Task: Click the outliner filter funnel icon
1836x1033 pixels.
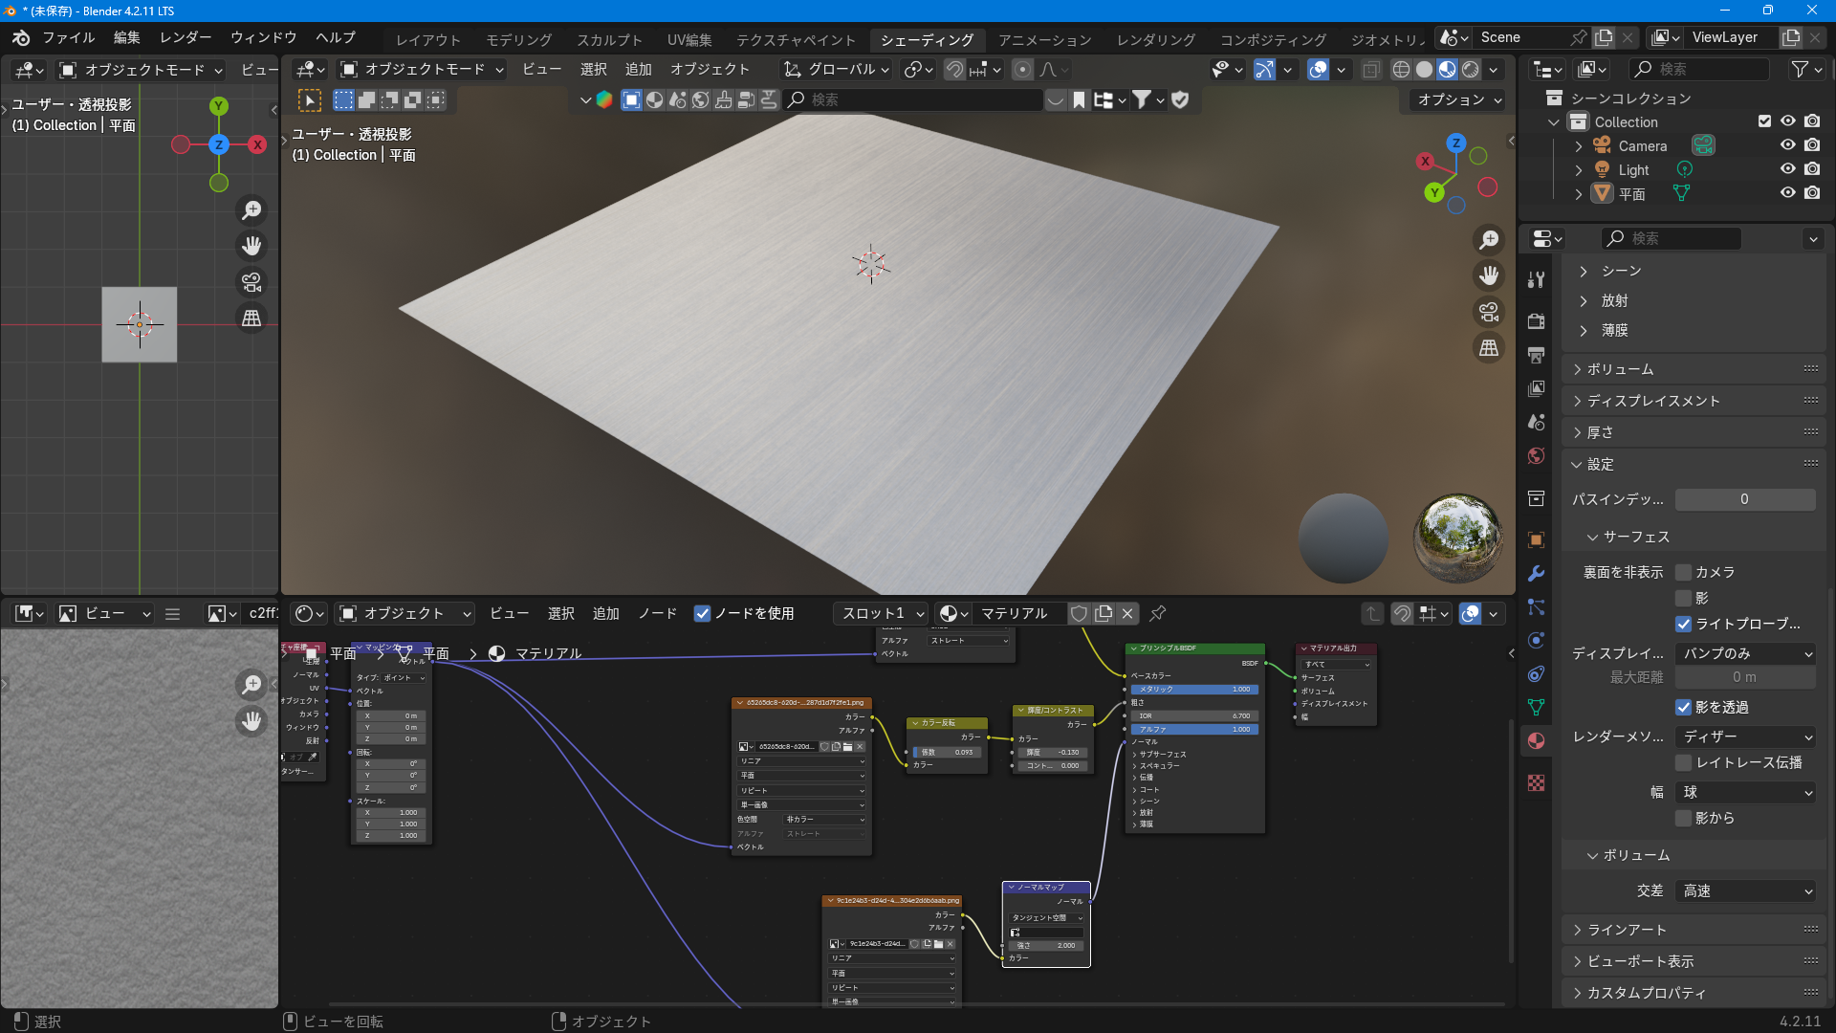Action: click(x=1800, y=70)
